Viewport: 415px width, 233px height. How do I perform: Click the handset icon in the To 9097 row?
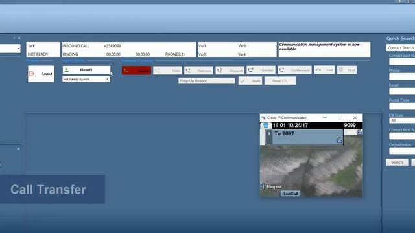pos(339,141)
